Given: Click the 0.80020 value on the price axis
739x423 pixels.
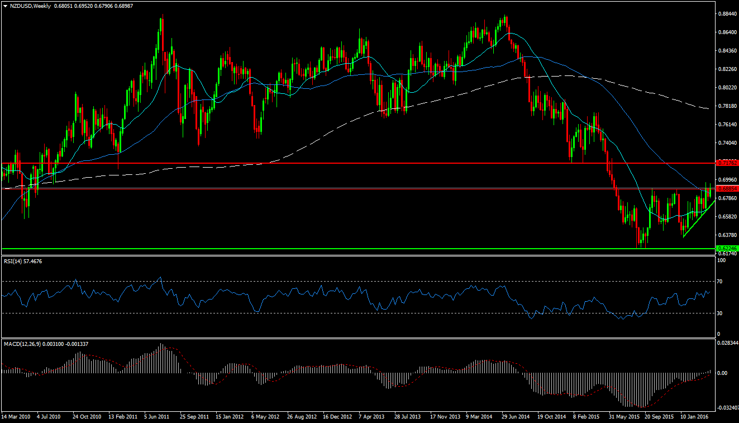Looking at the screenshot, I should [x=727, y=88].
